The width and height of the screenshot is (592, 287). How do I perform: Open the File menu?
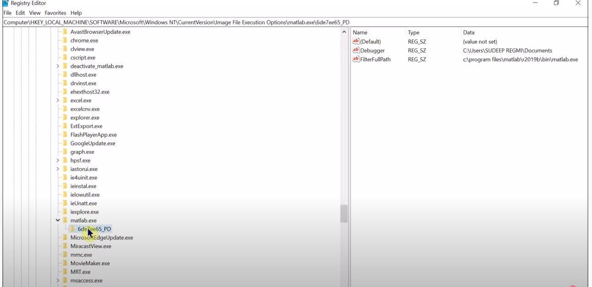7,13
